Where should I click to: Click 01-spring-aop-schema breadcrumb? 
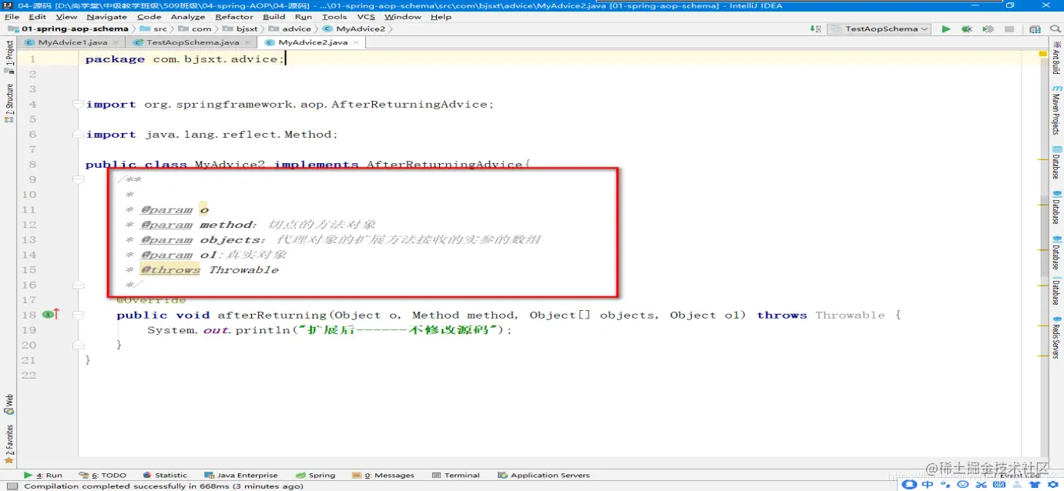69,29
